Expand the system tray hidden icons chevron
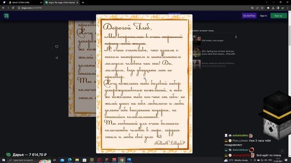Image resolution: width=291 pixels, height=163 pixels. pyautogui.click(x=251, y=160)
